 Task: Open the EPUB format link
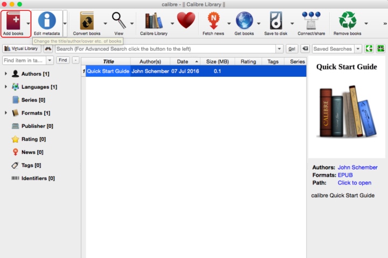coord(345,175)
